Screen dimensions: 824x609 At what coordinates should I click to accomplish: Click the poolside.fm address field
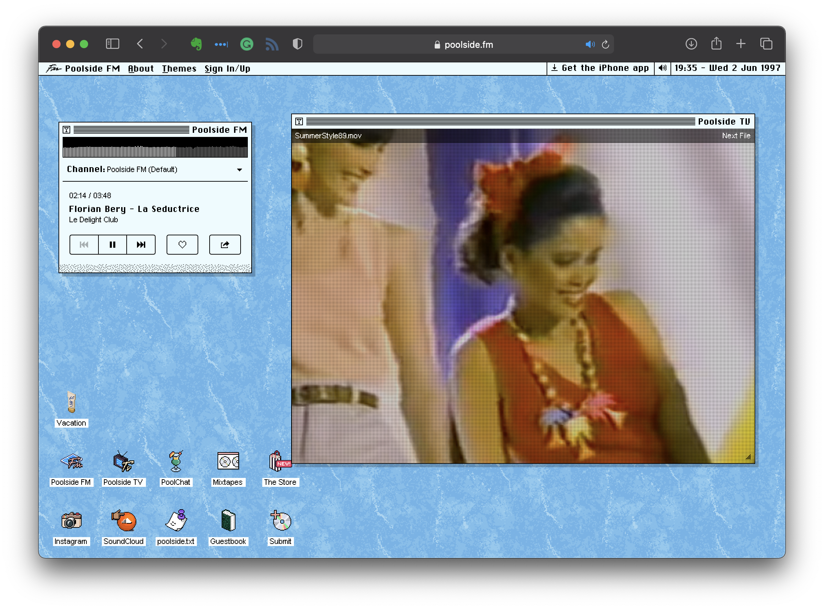tap(463, 44)
